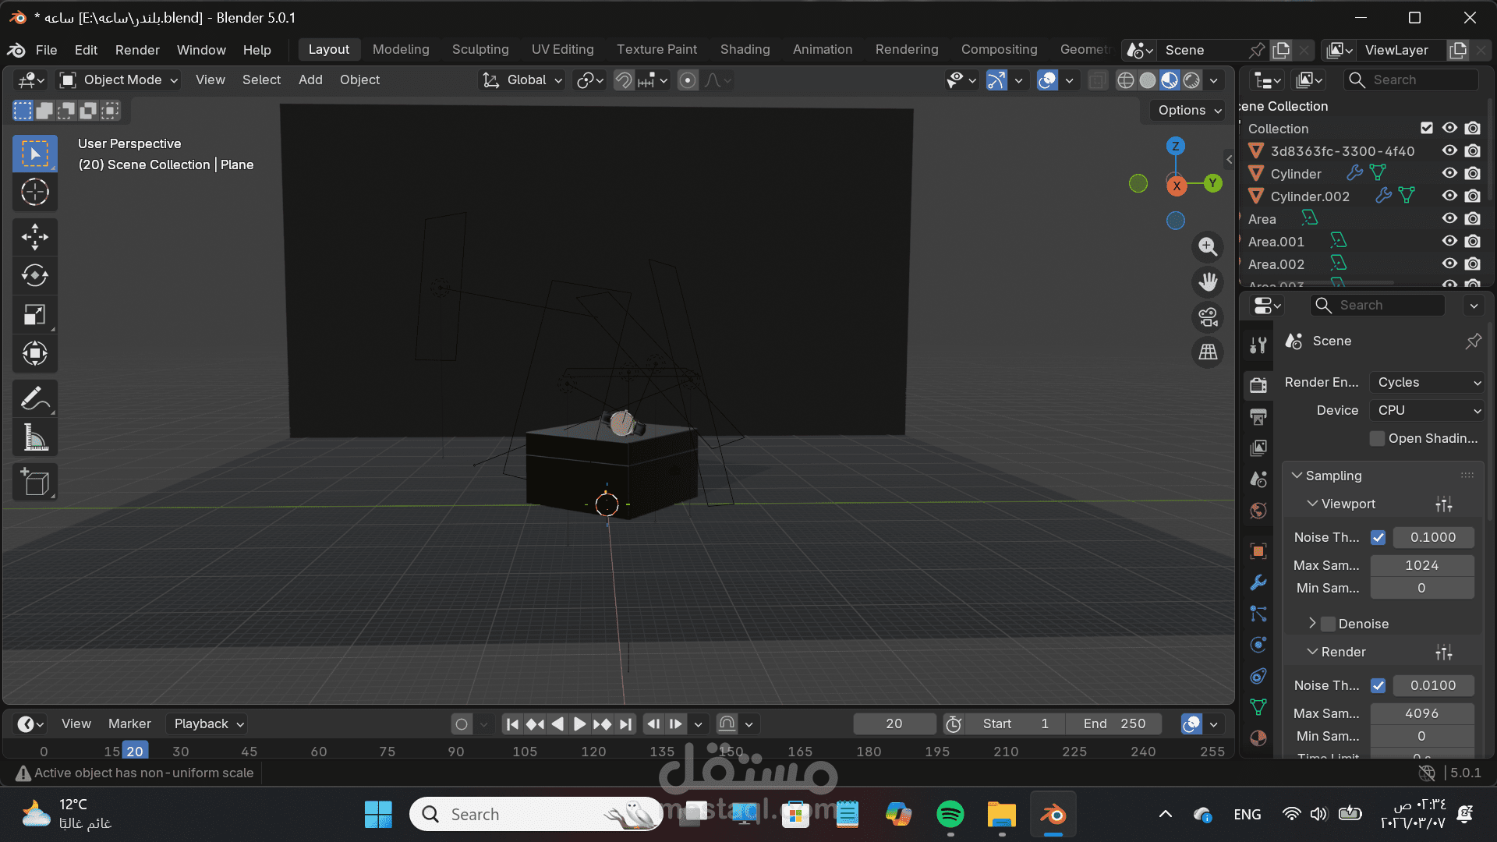Select the Move tool in toolbar
1497x842 pixels.
[x=34, y=237]
